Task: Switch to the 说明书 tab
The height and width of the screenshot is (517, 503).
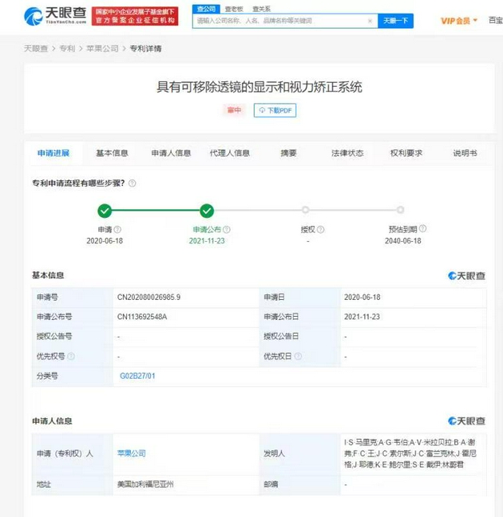Action: pyautogui.click(x=465, y=153)
